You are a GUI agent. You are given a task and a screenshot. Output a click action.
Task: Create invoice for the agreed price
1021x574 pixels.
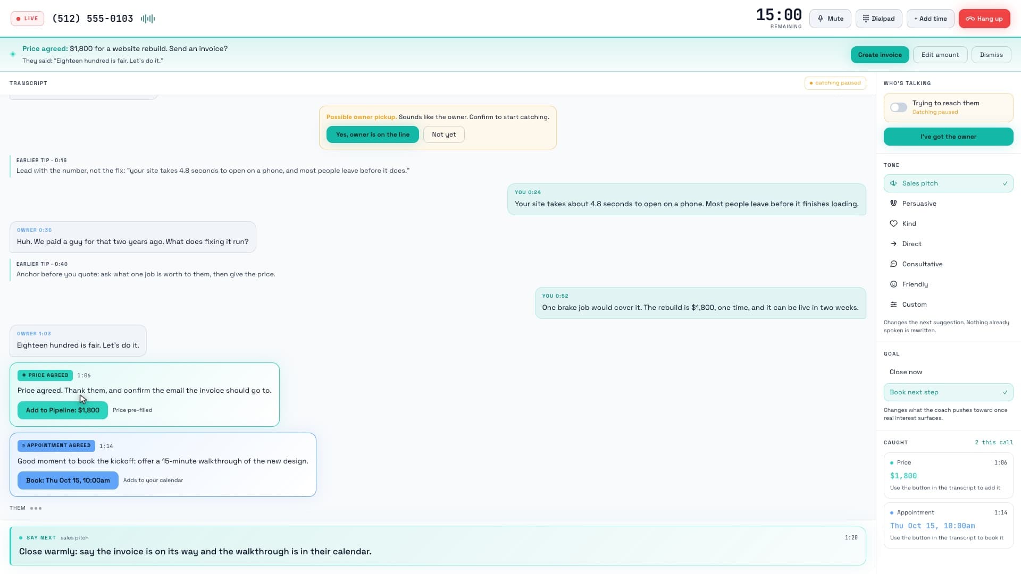[x=880, y=55]
